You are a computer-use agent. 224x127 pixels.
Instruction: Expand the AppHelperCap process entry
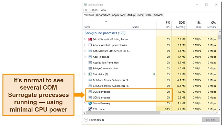coord(85,57)
